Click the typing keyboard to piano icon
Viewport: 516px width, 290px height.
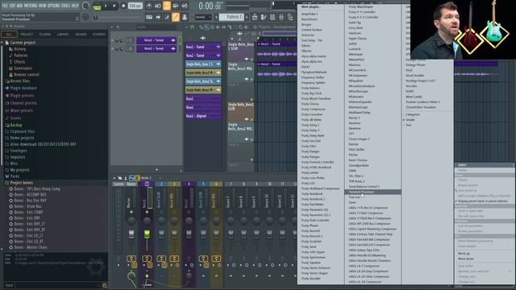pos(149,17)
